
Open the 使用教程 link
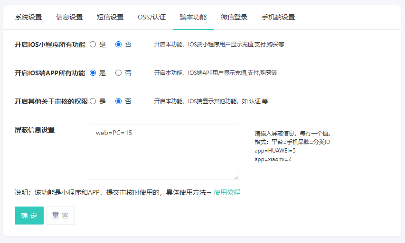(227, 192)
